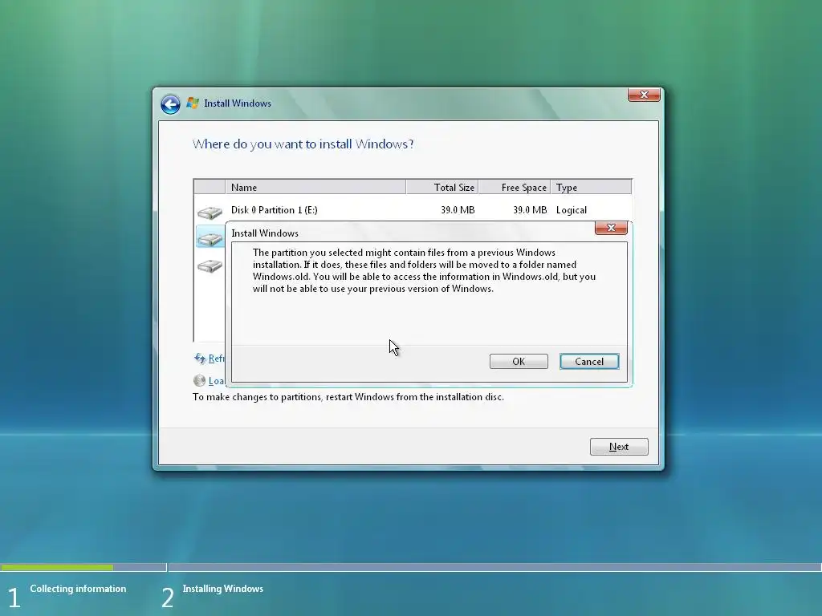The height and width of the screenshot is (616, 822).
Task: Sort by the Free Space column header
Action: pos(515,187)
